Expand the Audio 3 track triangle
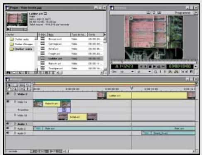The height and width of the screenshot is (155, 202). tap(15, 133)
